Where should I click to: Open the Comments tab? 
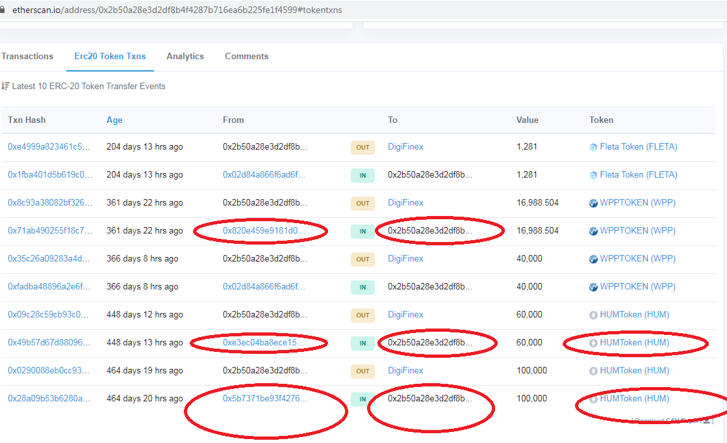[247, 56]
